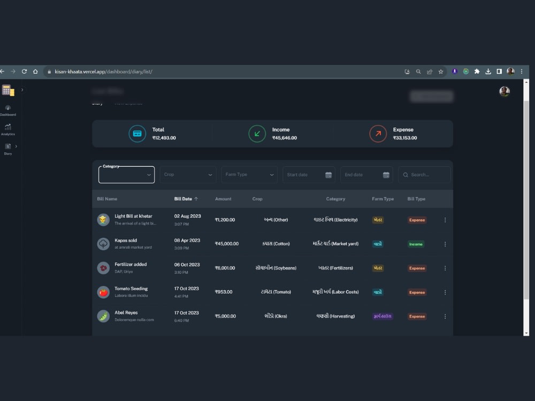This screenshot has width=535, height=401.
Task: Sort by Bill Name column header
Action: click(107, 199)
